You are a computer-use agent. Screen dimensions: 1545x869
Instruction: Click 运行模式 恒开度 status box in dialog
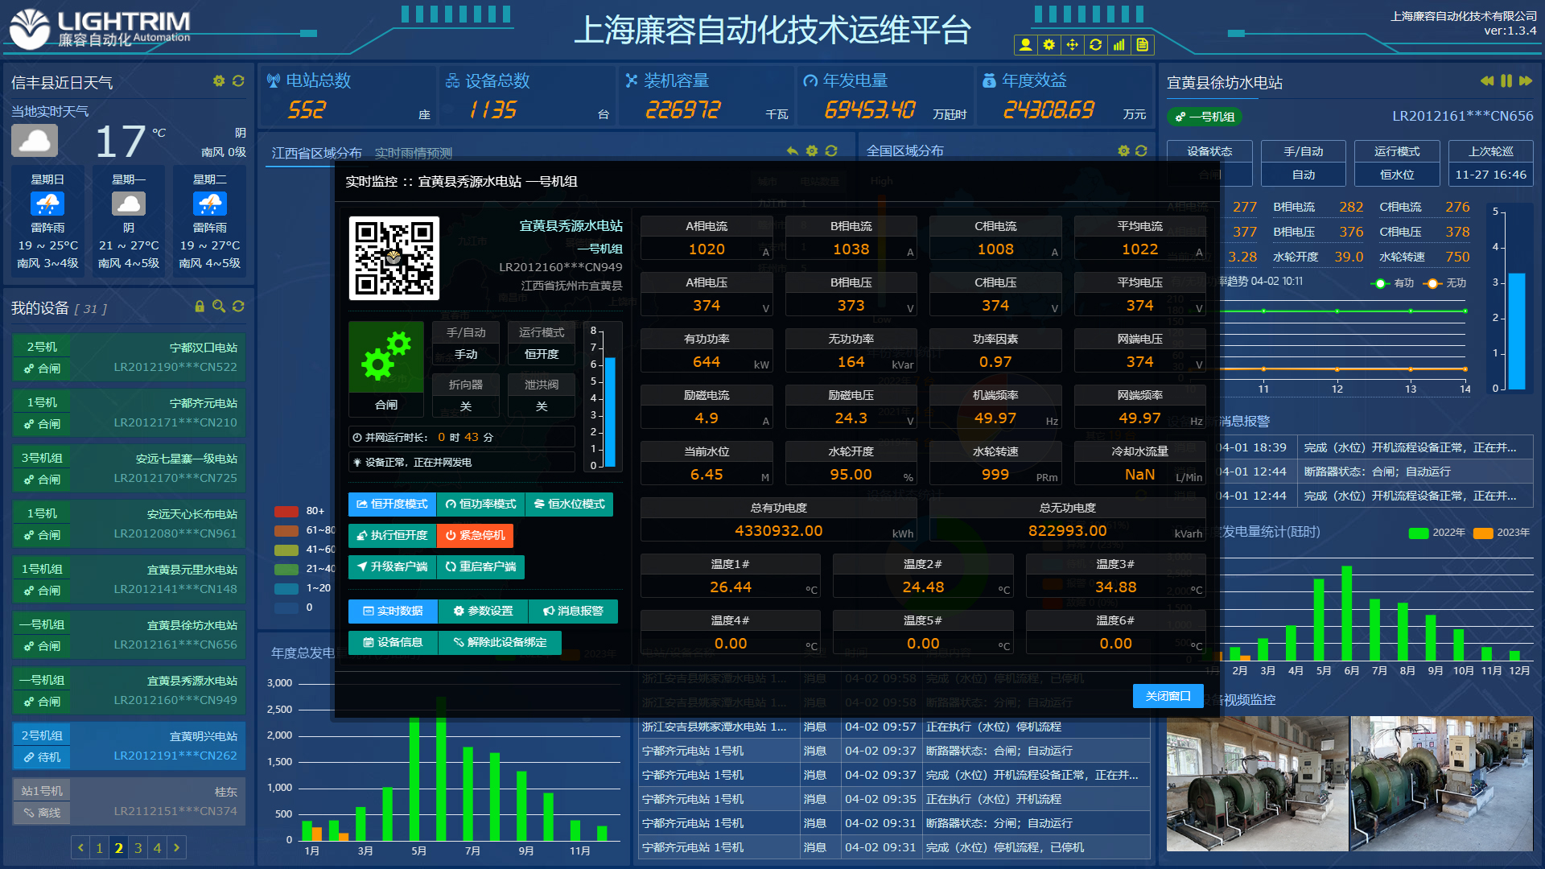point(542,344)
